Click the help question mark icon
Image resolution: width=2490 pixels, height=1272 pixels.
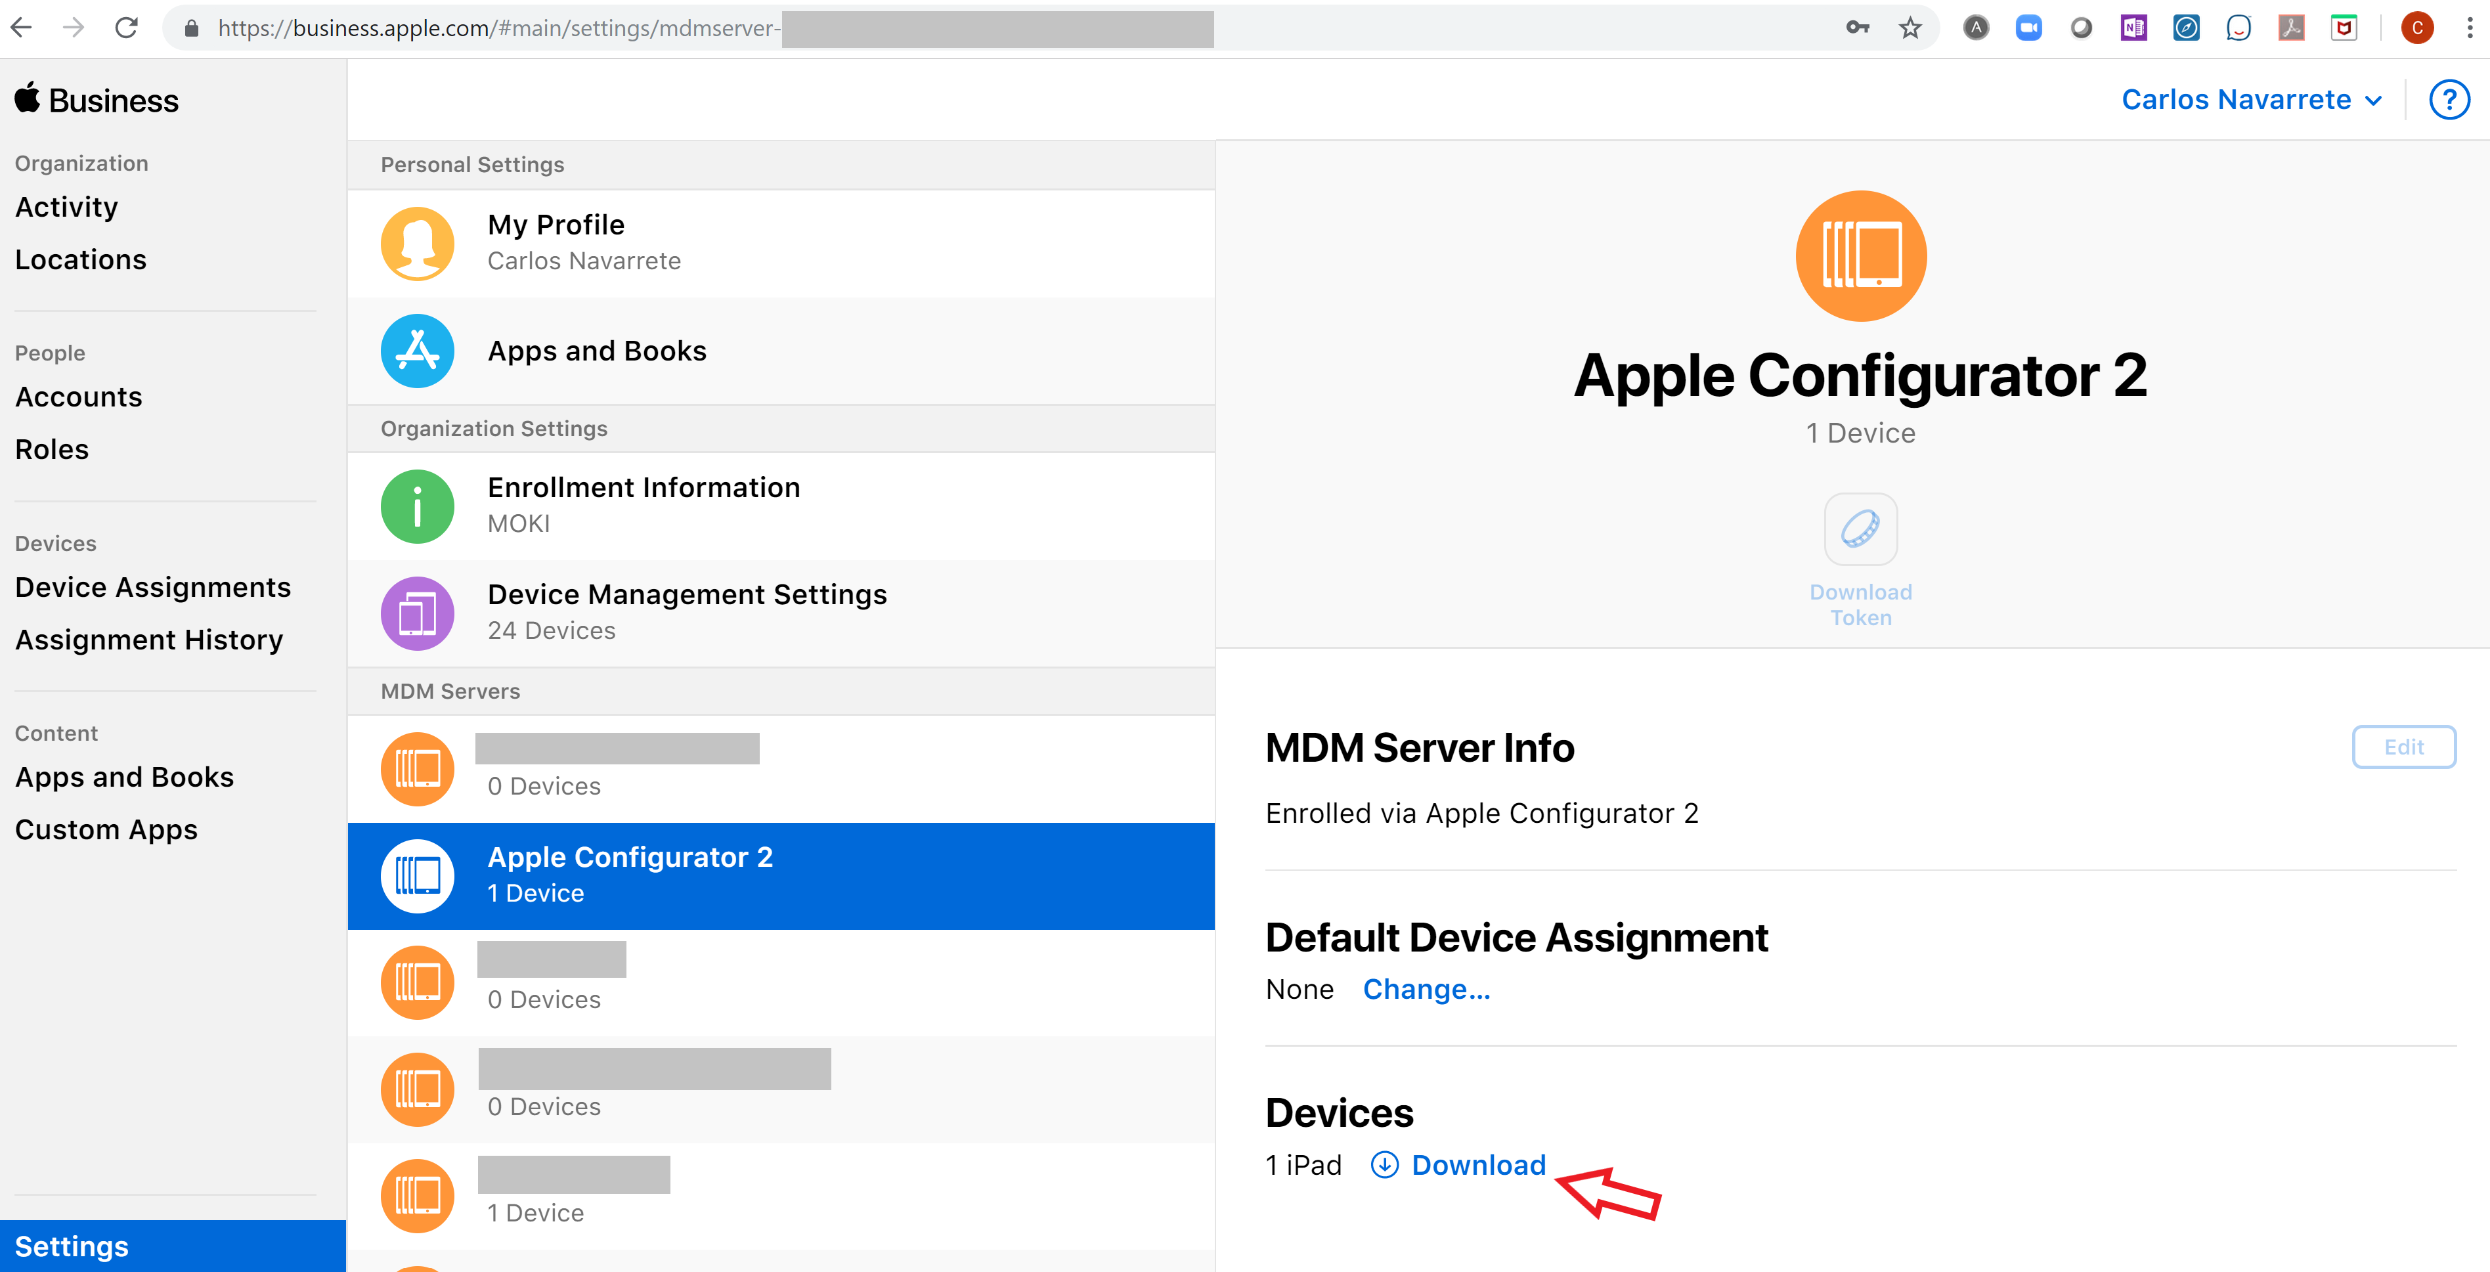pyautogui.click(x=2449, y=100)
